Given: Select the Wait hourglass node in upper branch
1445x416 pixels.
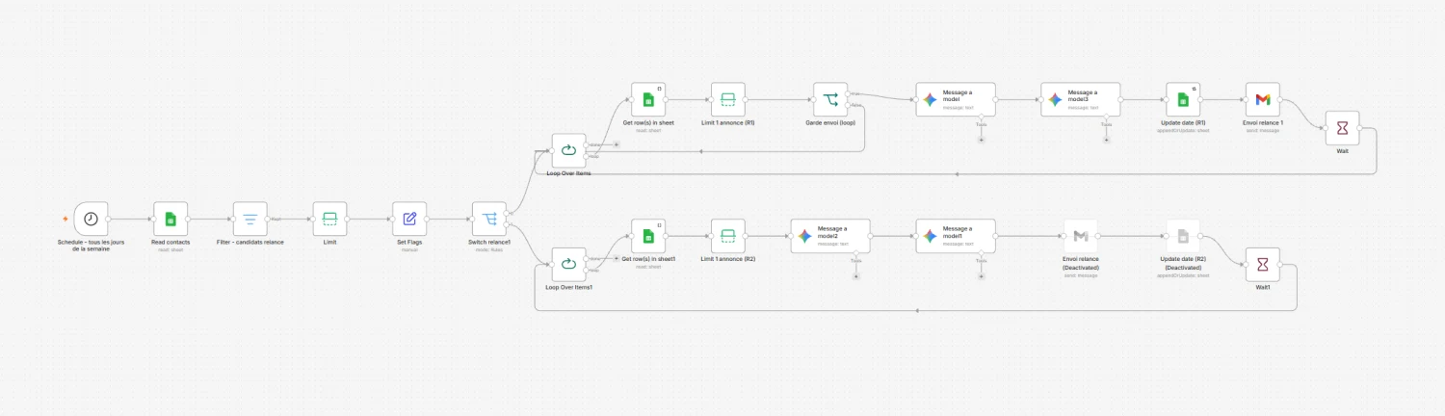Looking at the screenshot, I should 1342,127.
